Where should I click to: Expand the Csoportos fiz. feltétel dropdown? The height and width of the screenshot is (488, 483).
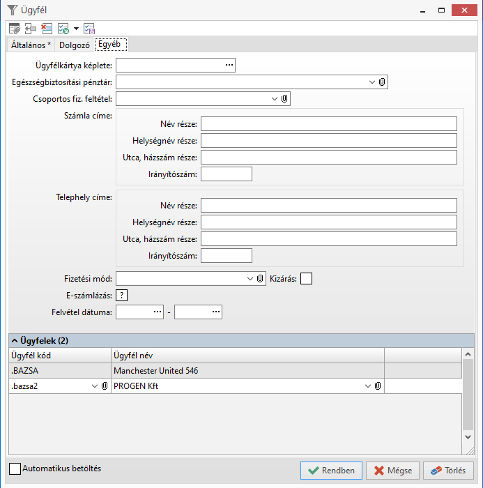point(274,99)
